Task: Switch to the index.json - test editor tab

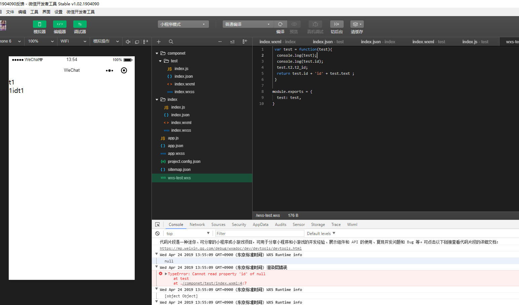Action: tap(328, 42)
